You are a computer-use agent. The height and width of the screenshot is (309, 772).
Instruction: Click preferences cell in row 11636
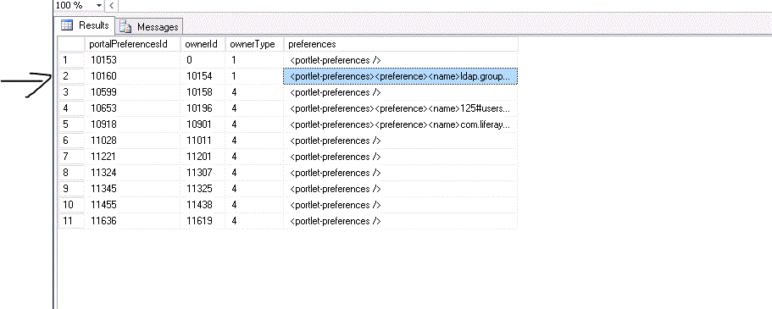click(x=401, y=221)
